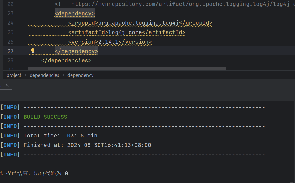The image size is (295, 183).
Task: Open the mvnrepository.com URL in the comment
Action: 182,4
